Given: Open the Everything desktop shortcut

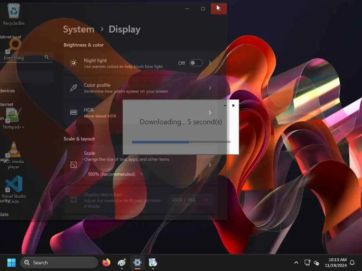Looking at the screenshot, I should 14,49.
